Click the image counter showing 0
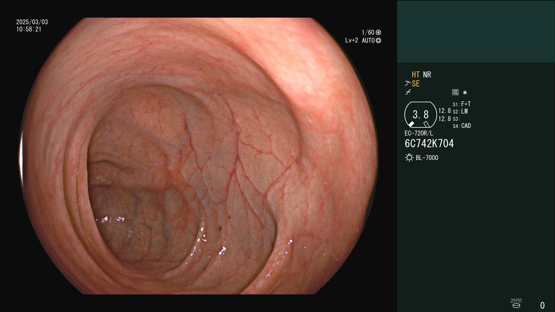Viewport: 555px width, 312px height. click(542, 305)
